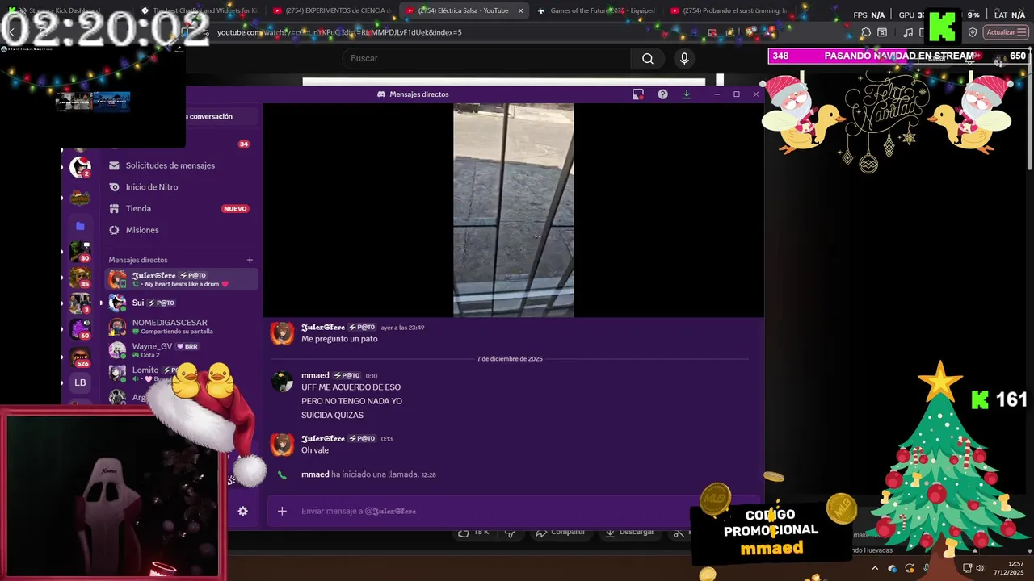Click the microphone icon in the system tray
This screenshot has width=1034, height=581.
click(927, 568)
